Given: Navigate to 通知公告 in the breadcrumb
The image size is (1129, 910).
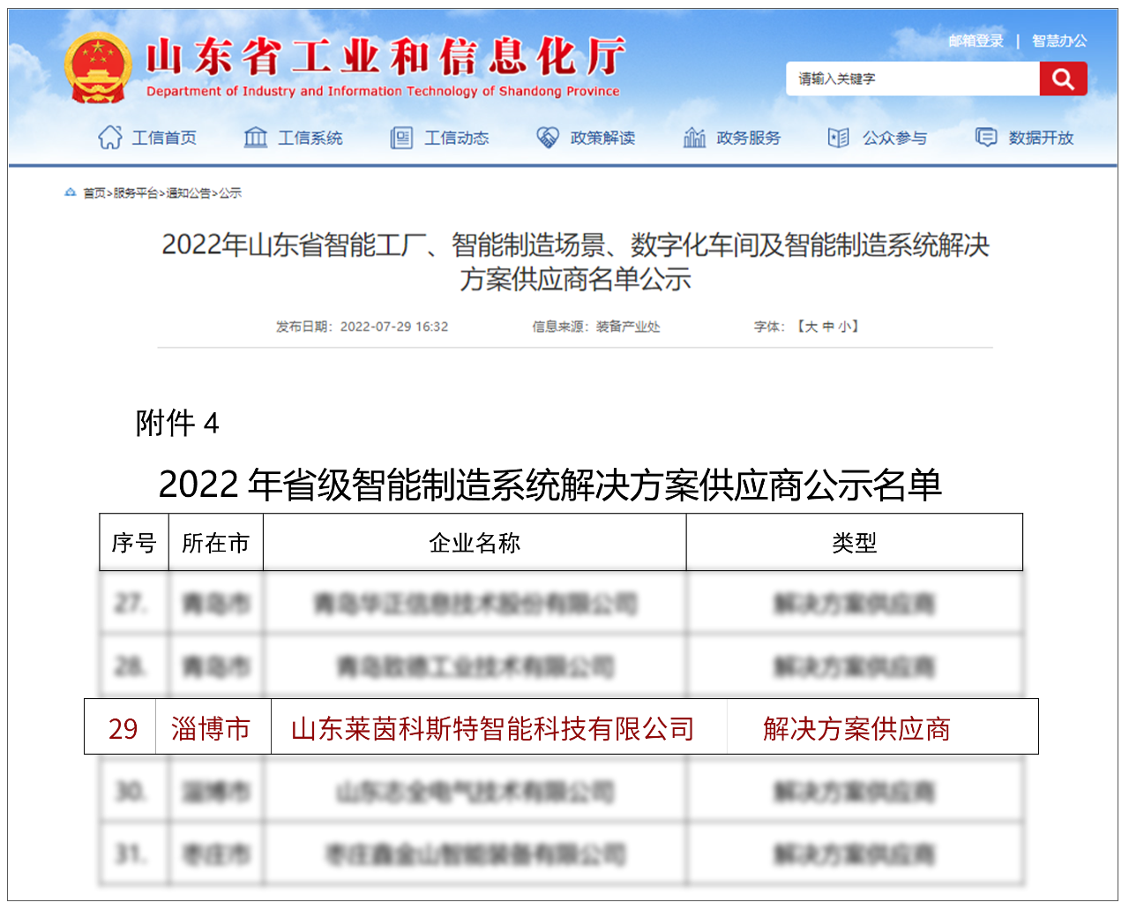Looking at the screenshot, I should (x=189, y=193).
